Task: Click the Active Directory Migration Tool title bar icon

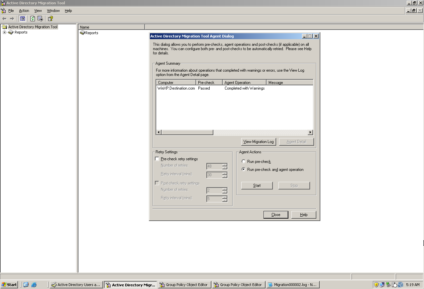Action: [x=3, y=3]
